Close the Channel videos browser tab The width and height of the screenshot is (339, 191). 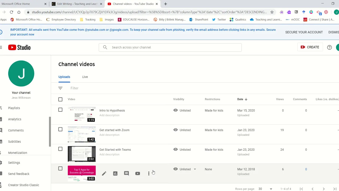pos(157,4)
